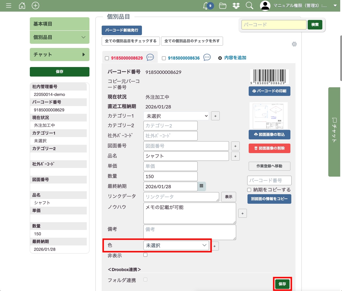
Task: Open chat bubble for barcode 9185000008629
Action: click(150, 57)
